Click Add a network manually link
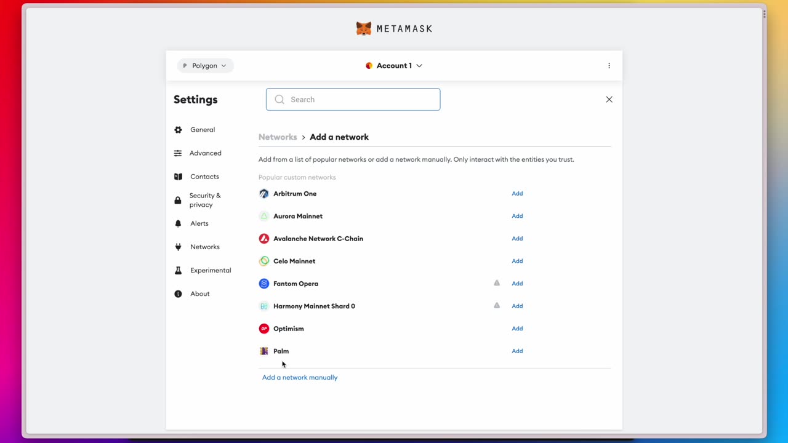 (x=300, y=378)
